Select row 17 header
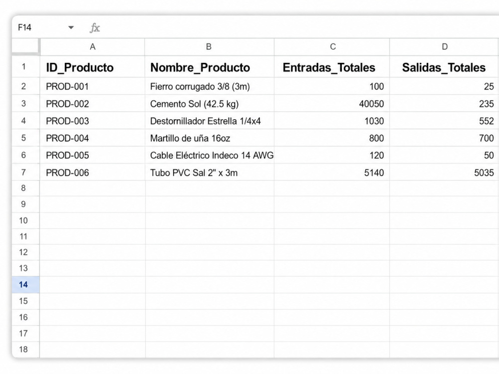The image size is (499, 374). click(x=25, y=333)
